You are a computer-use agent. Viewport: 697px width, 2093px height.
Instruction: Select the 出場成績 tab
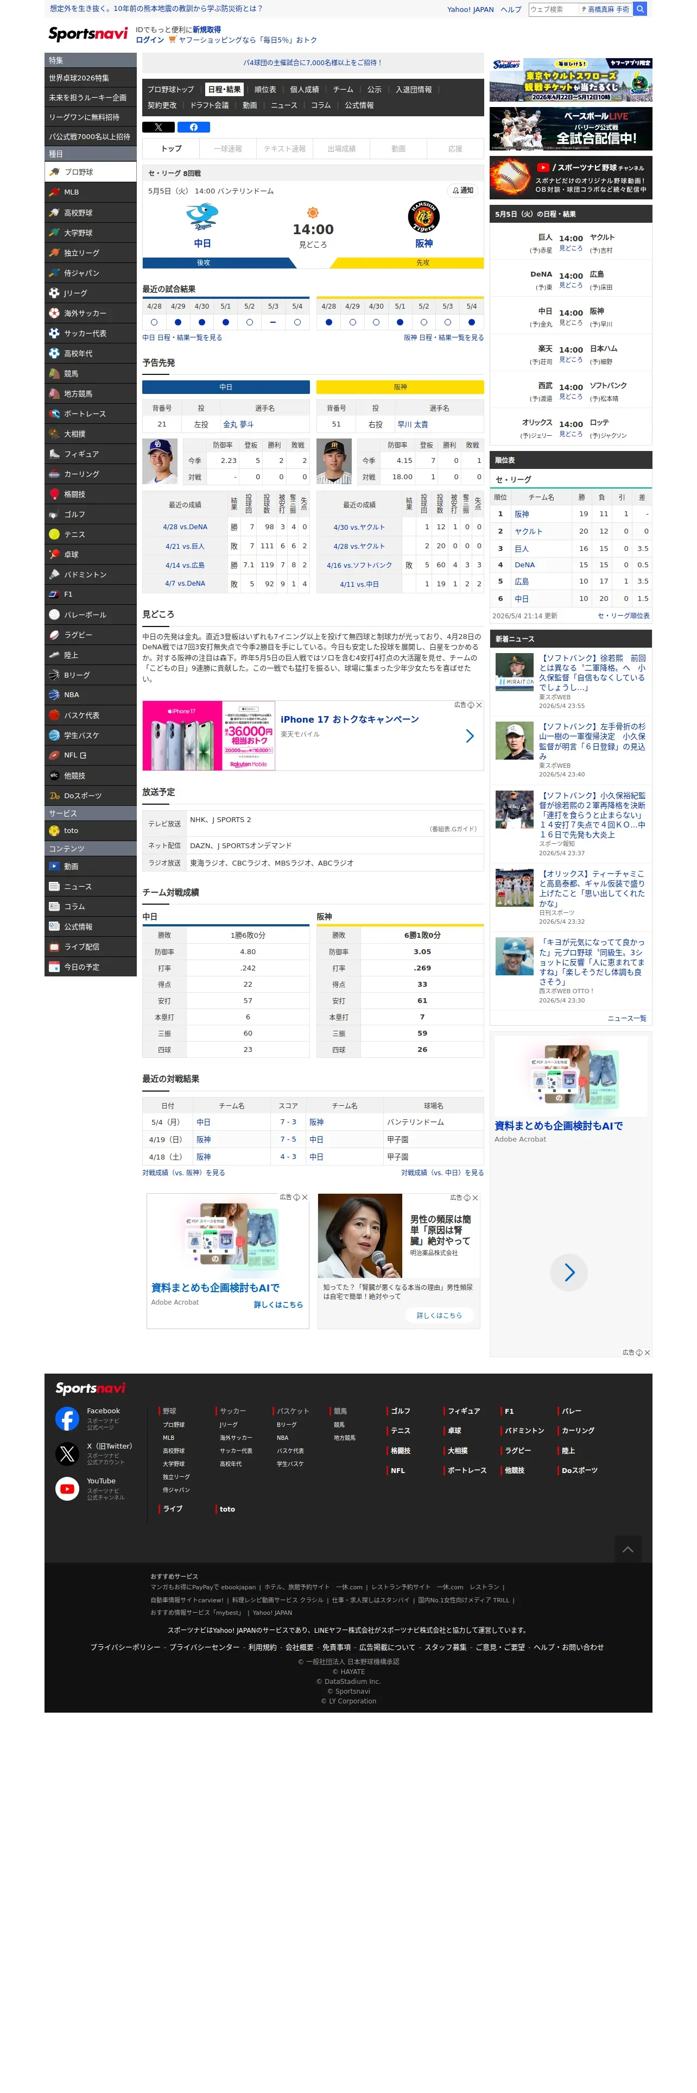coord(341,149)
